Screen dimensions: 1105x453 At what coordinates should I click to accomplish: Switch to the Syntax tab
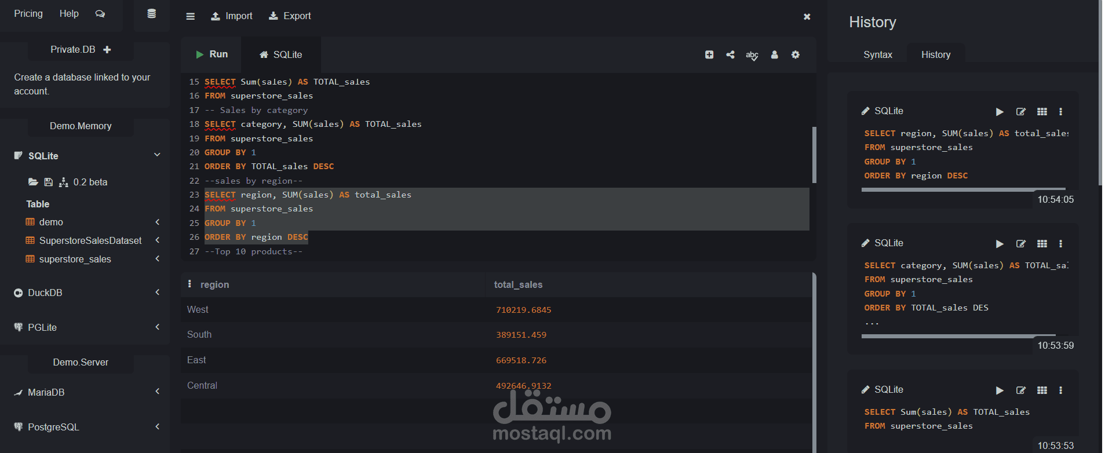click(x=878, y=54)
